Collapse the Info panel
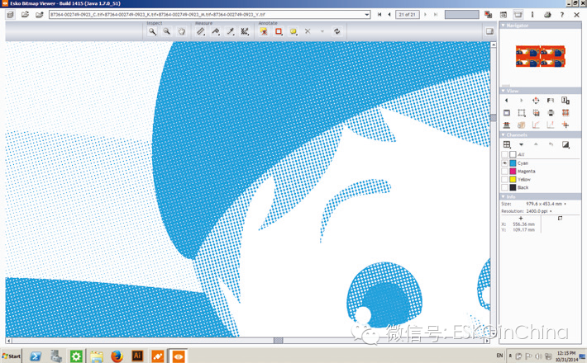Screen dimensions: 587x363 click(x=503, y=197)
